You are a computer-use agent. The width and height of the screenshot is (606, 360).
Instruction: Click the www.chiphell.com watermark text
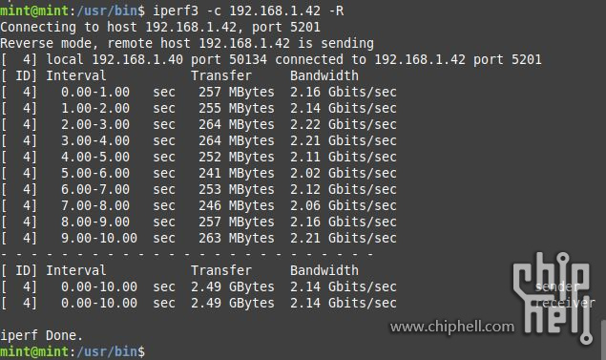(x=452, y=328)
